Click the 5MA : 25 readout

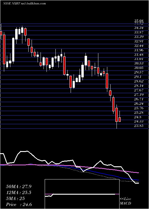tap(15, 199)
